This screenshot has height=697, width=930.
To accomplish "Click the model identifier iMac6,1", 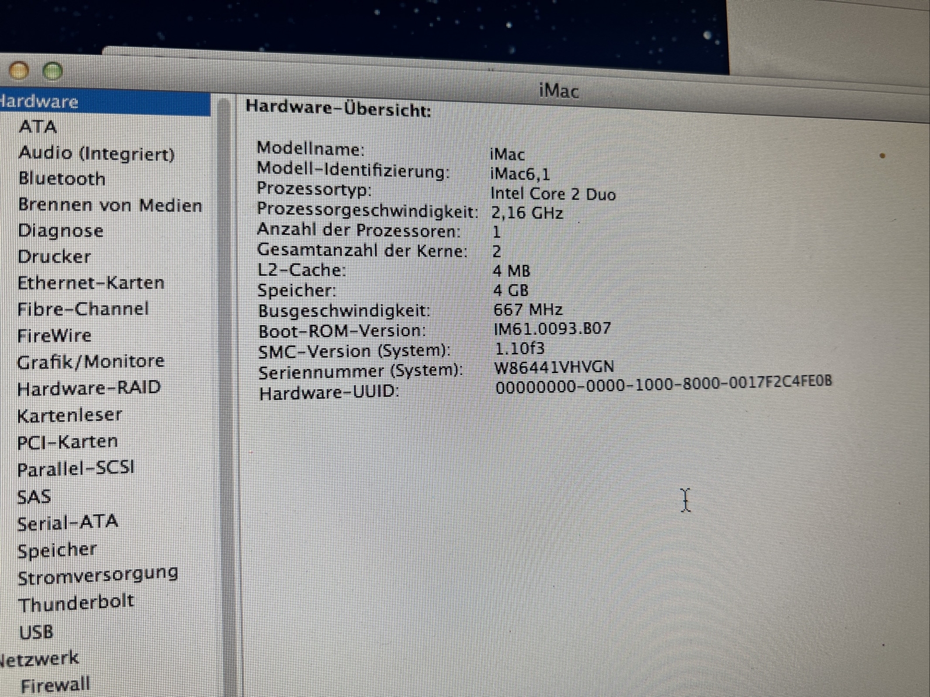I will [x=520, y=174].
